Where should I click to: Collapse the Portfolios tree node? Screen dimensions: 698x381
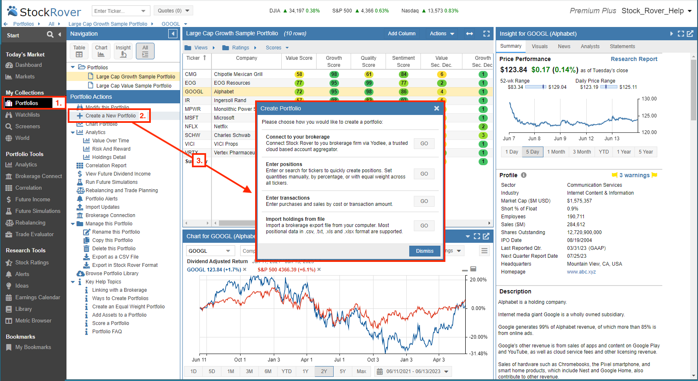(x=73, y=67)
